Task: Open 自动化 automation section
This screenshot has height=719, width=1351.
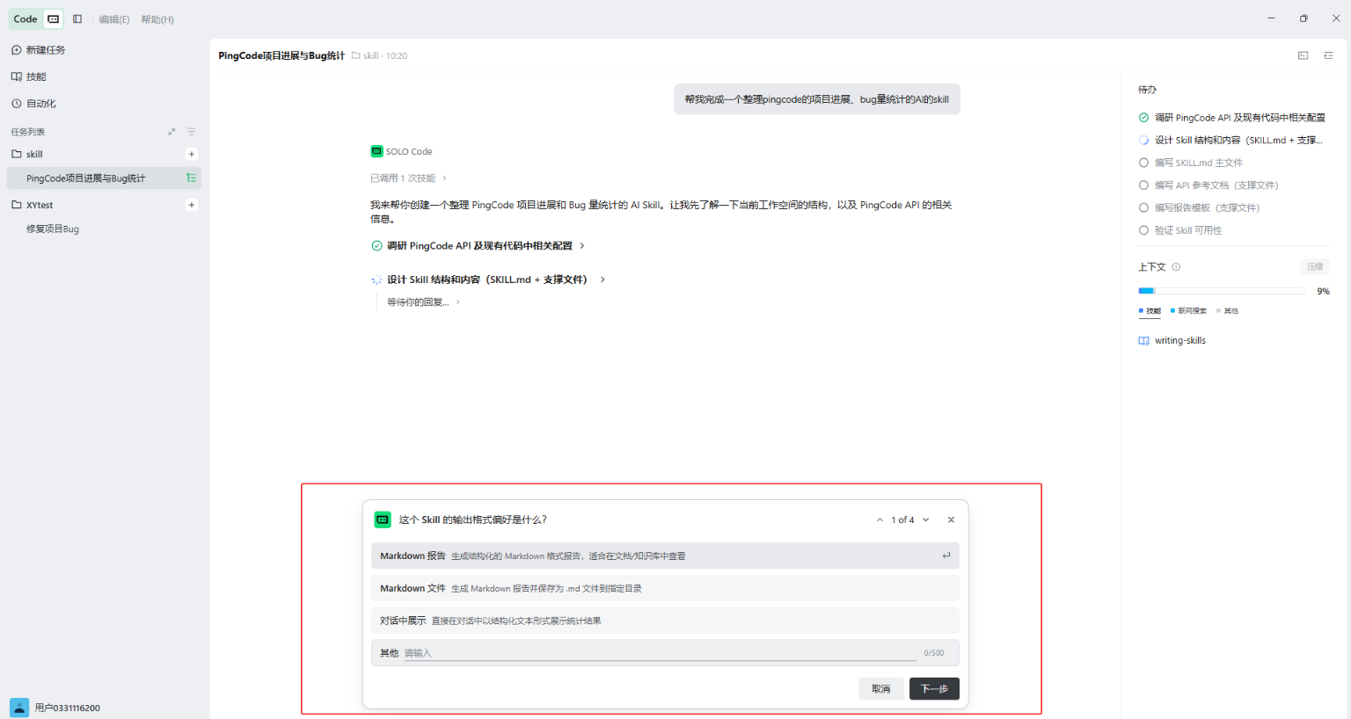Action: [33, 104]
